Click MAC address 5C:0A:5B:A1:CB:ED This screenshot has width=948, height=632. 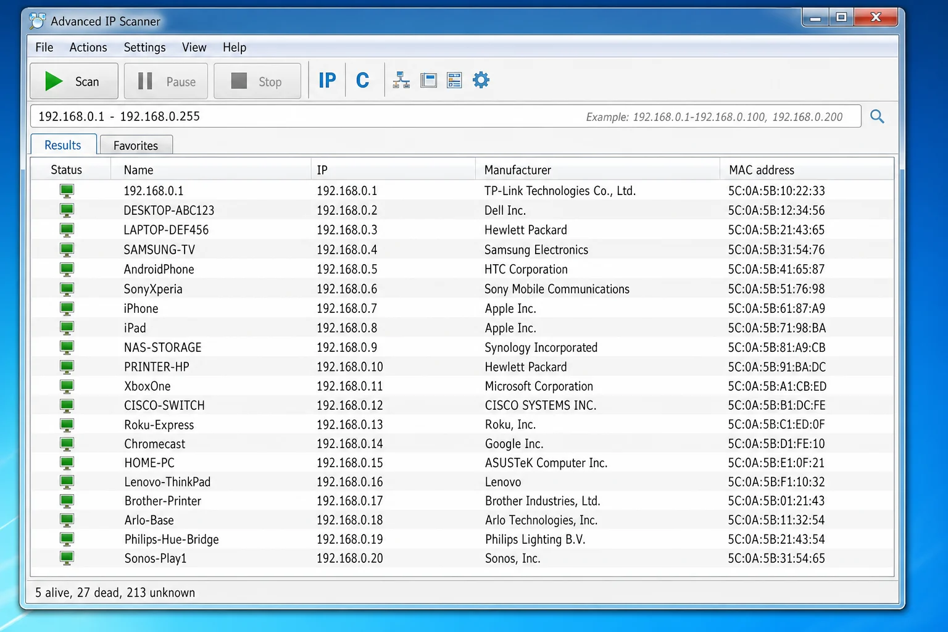pyautogui.click(x=777, y=386)
